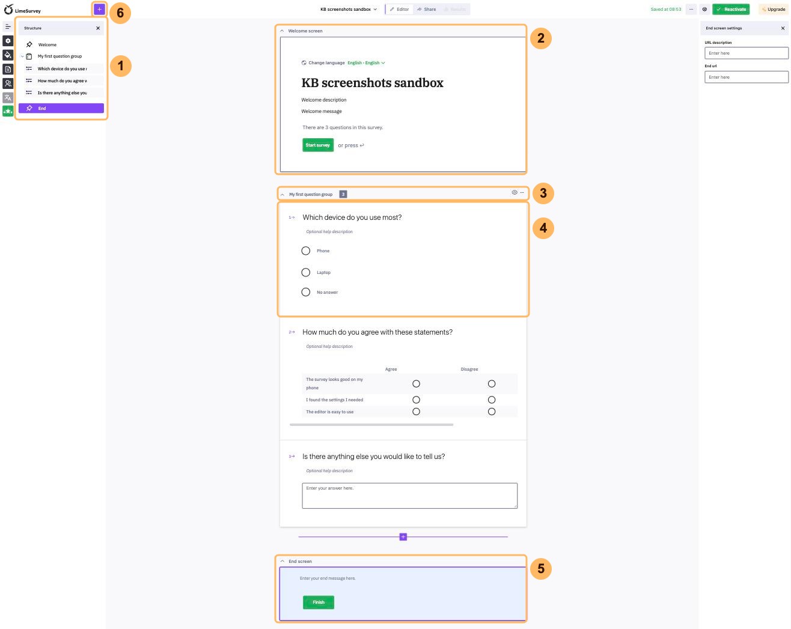Select Agree for 'The editor is easy to use'

[x=416, y=412]
